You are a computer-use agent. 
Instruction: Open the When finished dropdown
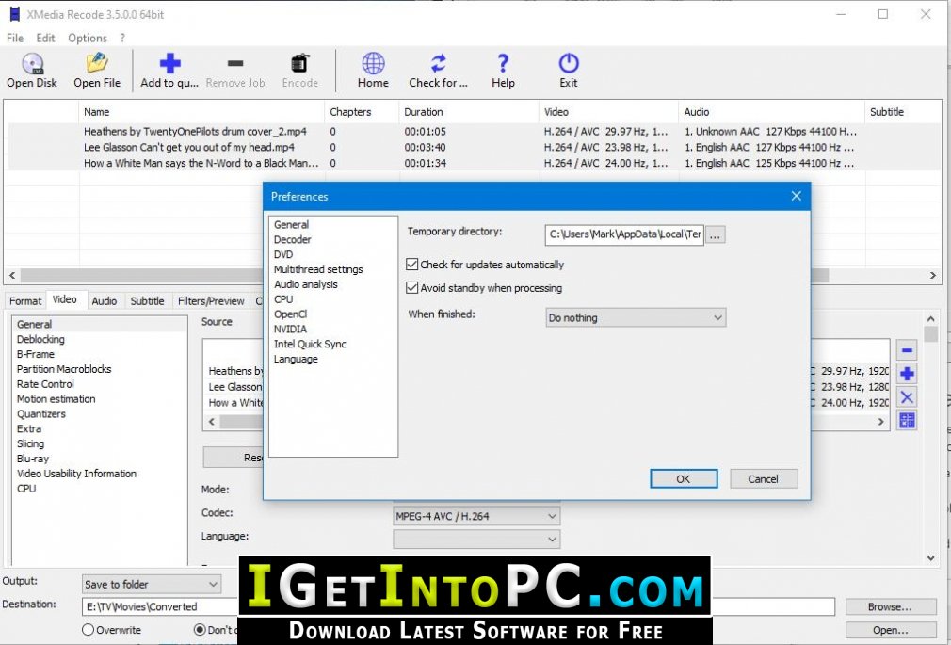point(635,318)
